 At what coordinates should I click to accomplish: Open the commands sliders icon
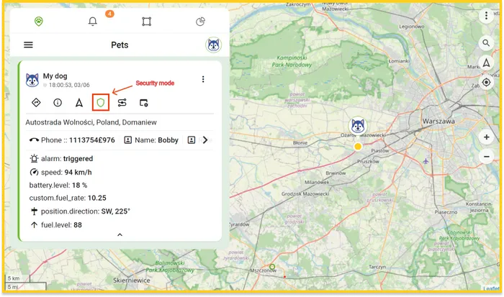pos(122,103)
